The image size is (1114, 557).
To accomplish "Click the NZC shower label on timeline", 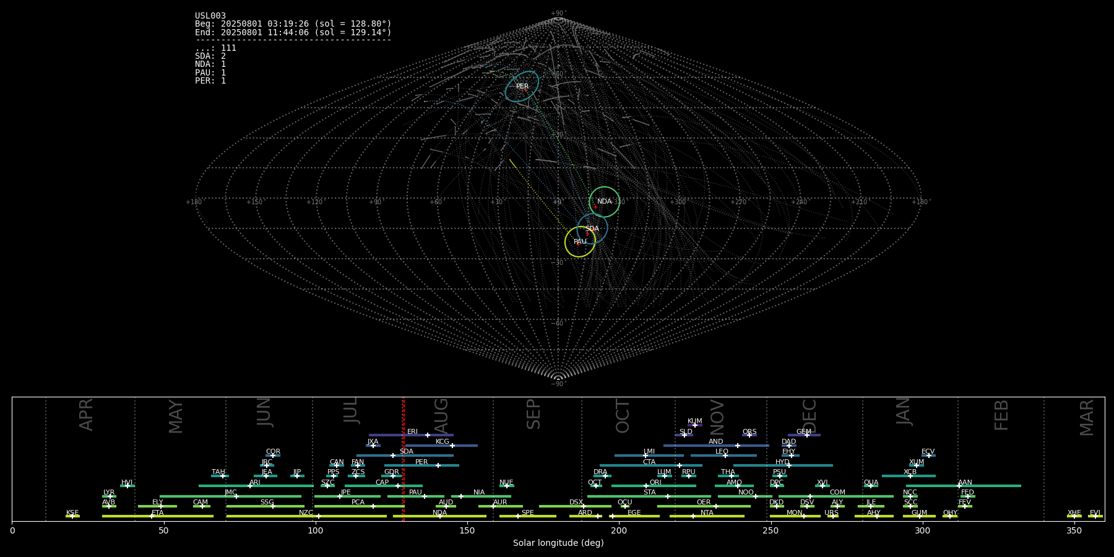I will (306, 513).
